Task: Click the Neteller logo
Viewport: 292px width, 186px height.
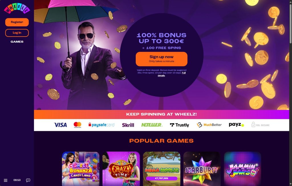Action: point(152,125)
